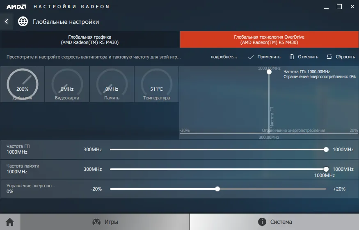
Task: Click the Видеокарта 0MHz gauge
Action: point(67,85)
